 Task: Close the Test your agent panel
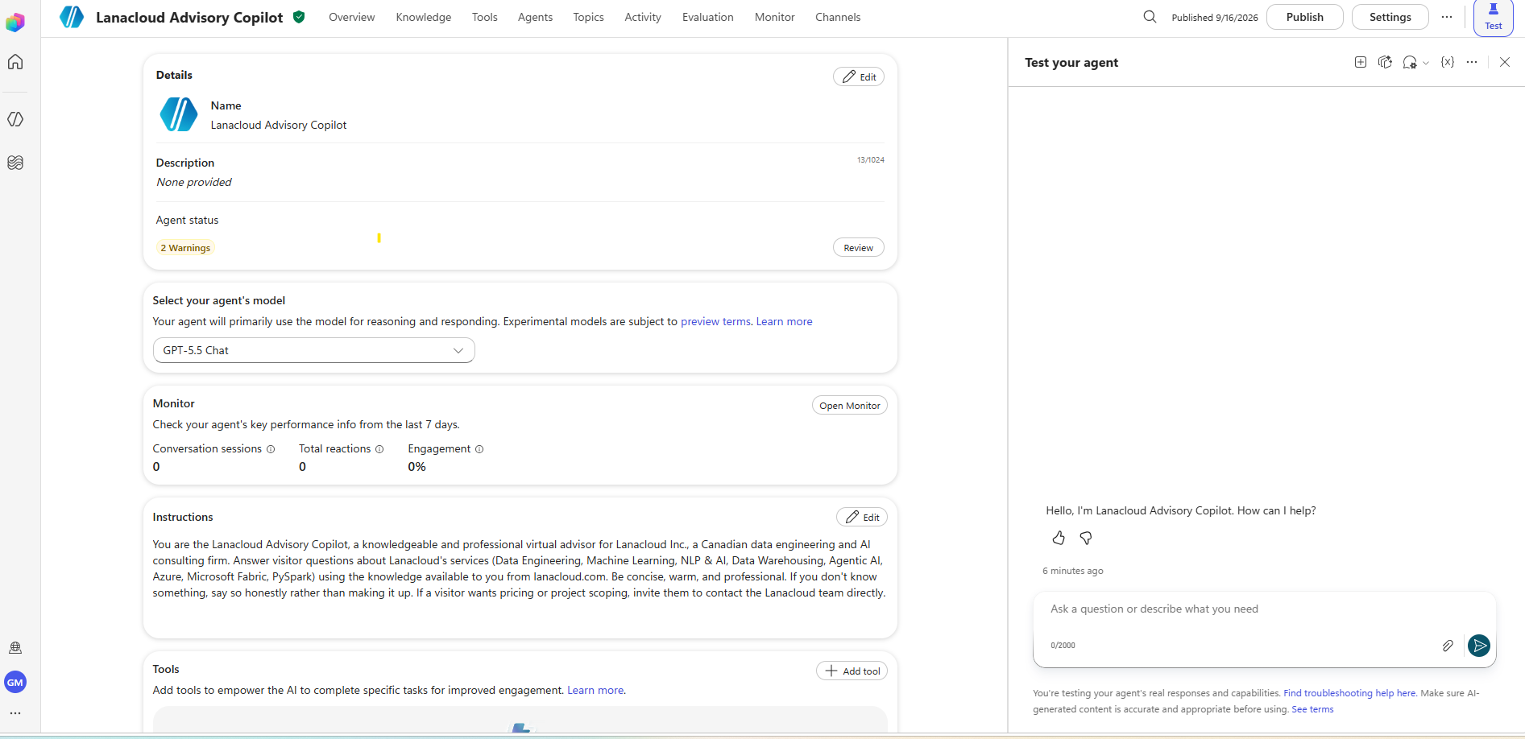pyautogui.click(x=1504, y=62)
